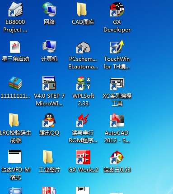Screen dimensions: 173x194
Task: Select the EB8000 Project shortcut icon
Action: click(15, 9)
